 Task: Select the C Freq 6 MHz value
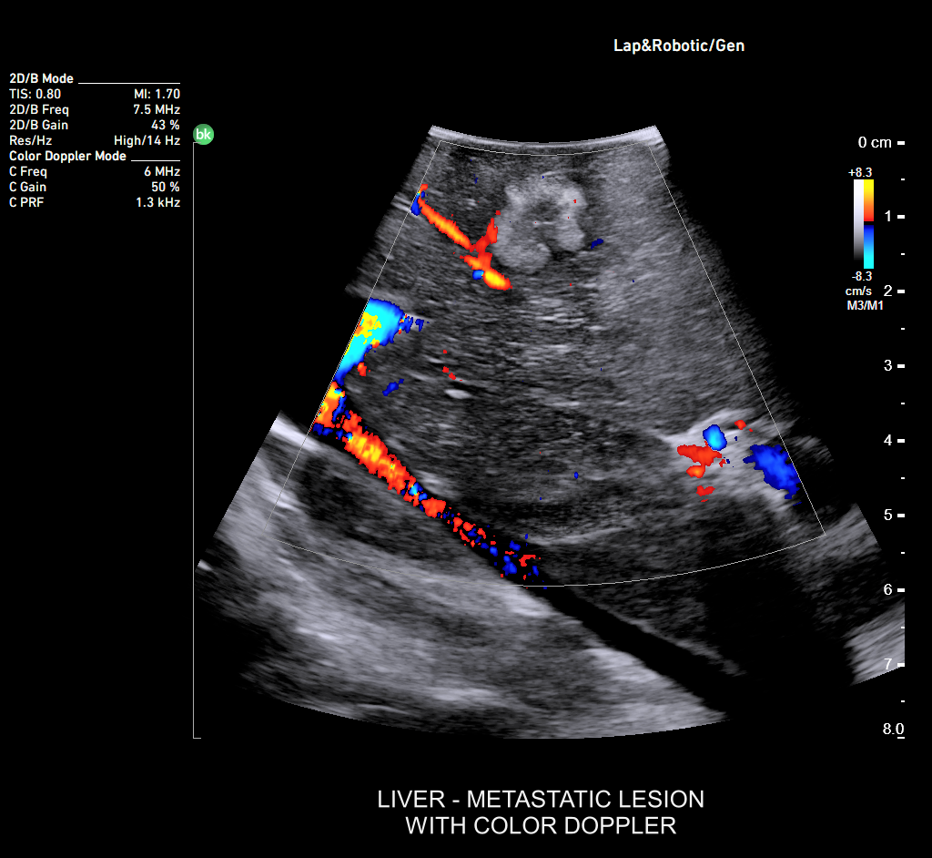pyautogui.click(x=161, y=171)
